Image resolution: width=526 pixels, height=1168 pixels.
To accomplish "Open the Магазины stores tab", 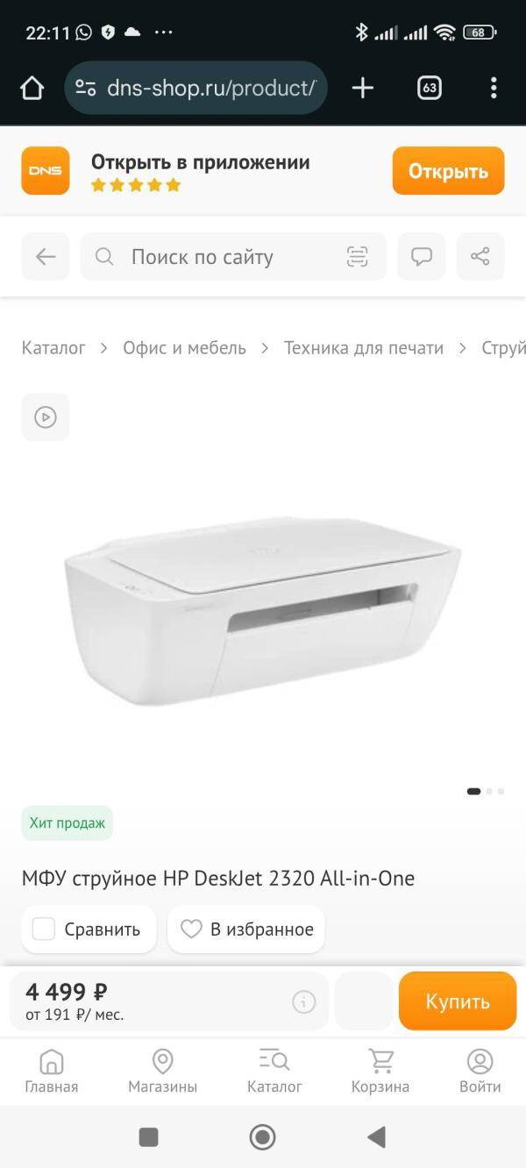I will 163,1072.
